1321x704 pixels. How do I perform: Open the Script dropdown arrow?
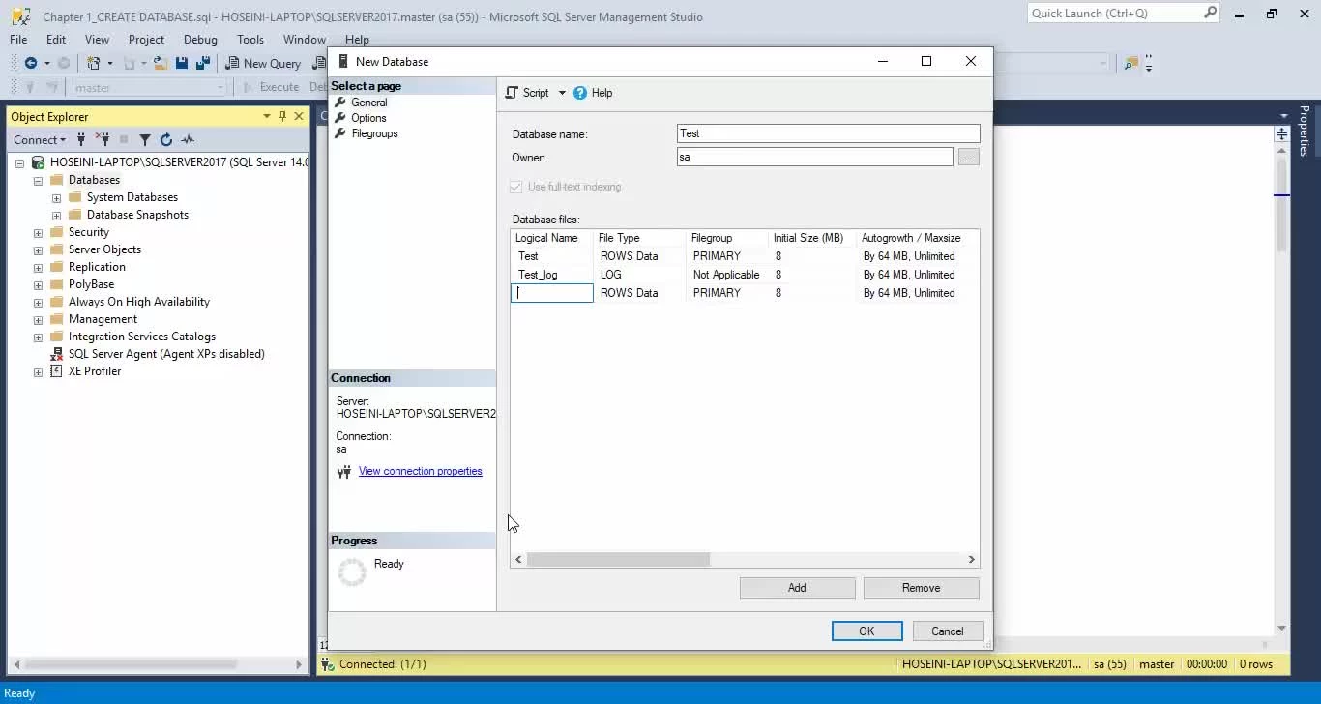pos(562,93)
